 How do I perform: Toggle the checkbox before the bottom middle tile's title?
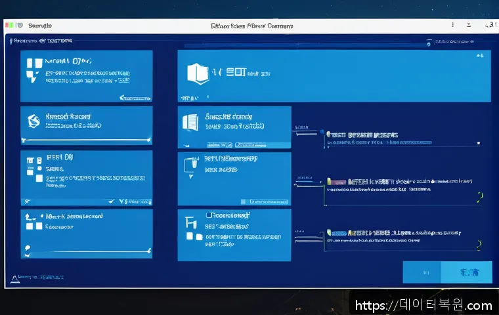[x=209, y=215]
